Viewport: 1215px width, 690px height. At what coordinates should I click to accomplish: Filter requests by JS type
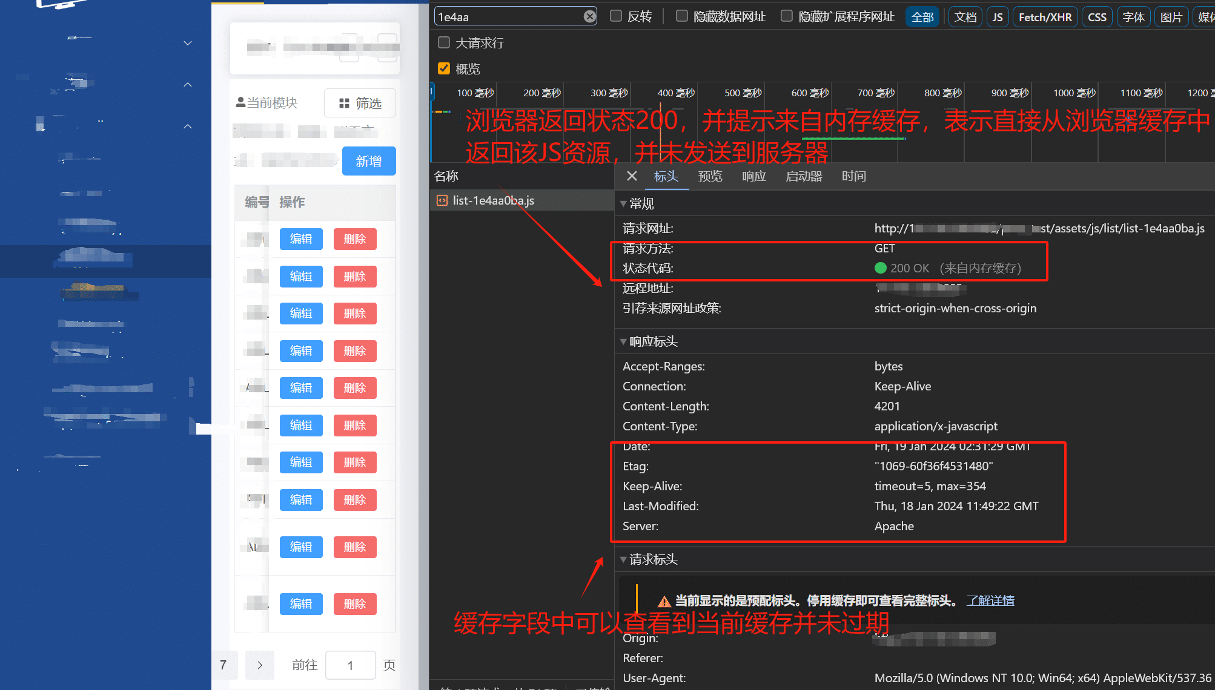(x=998, y=17)
